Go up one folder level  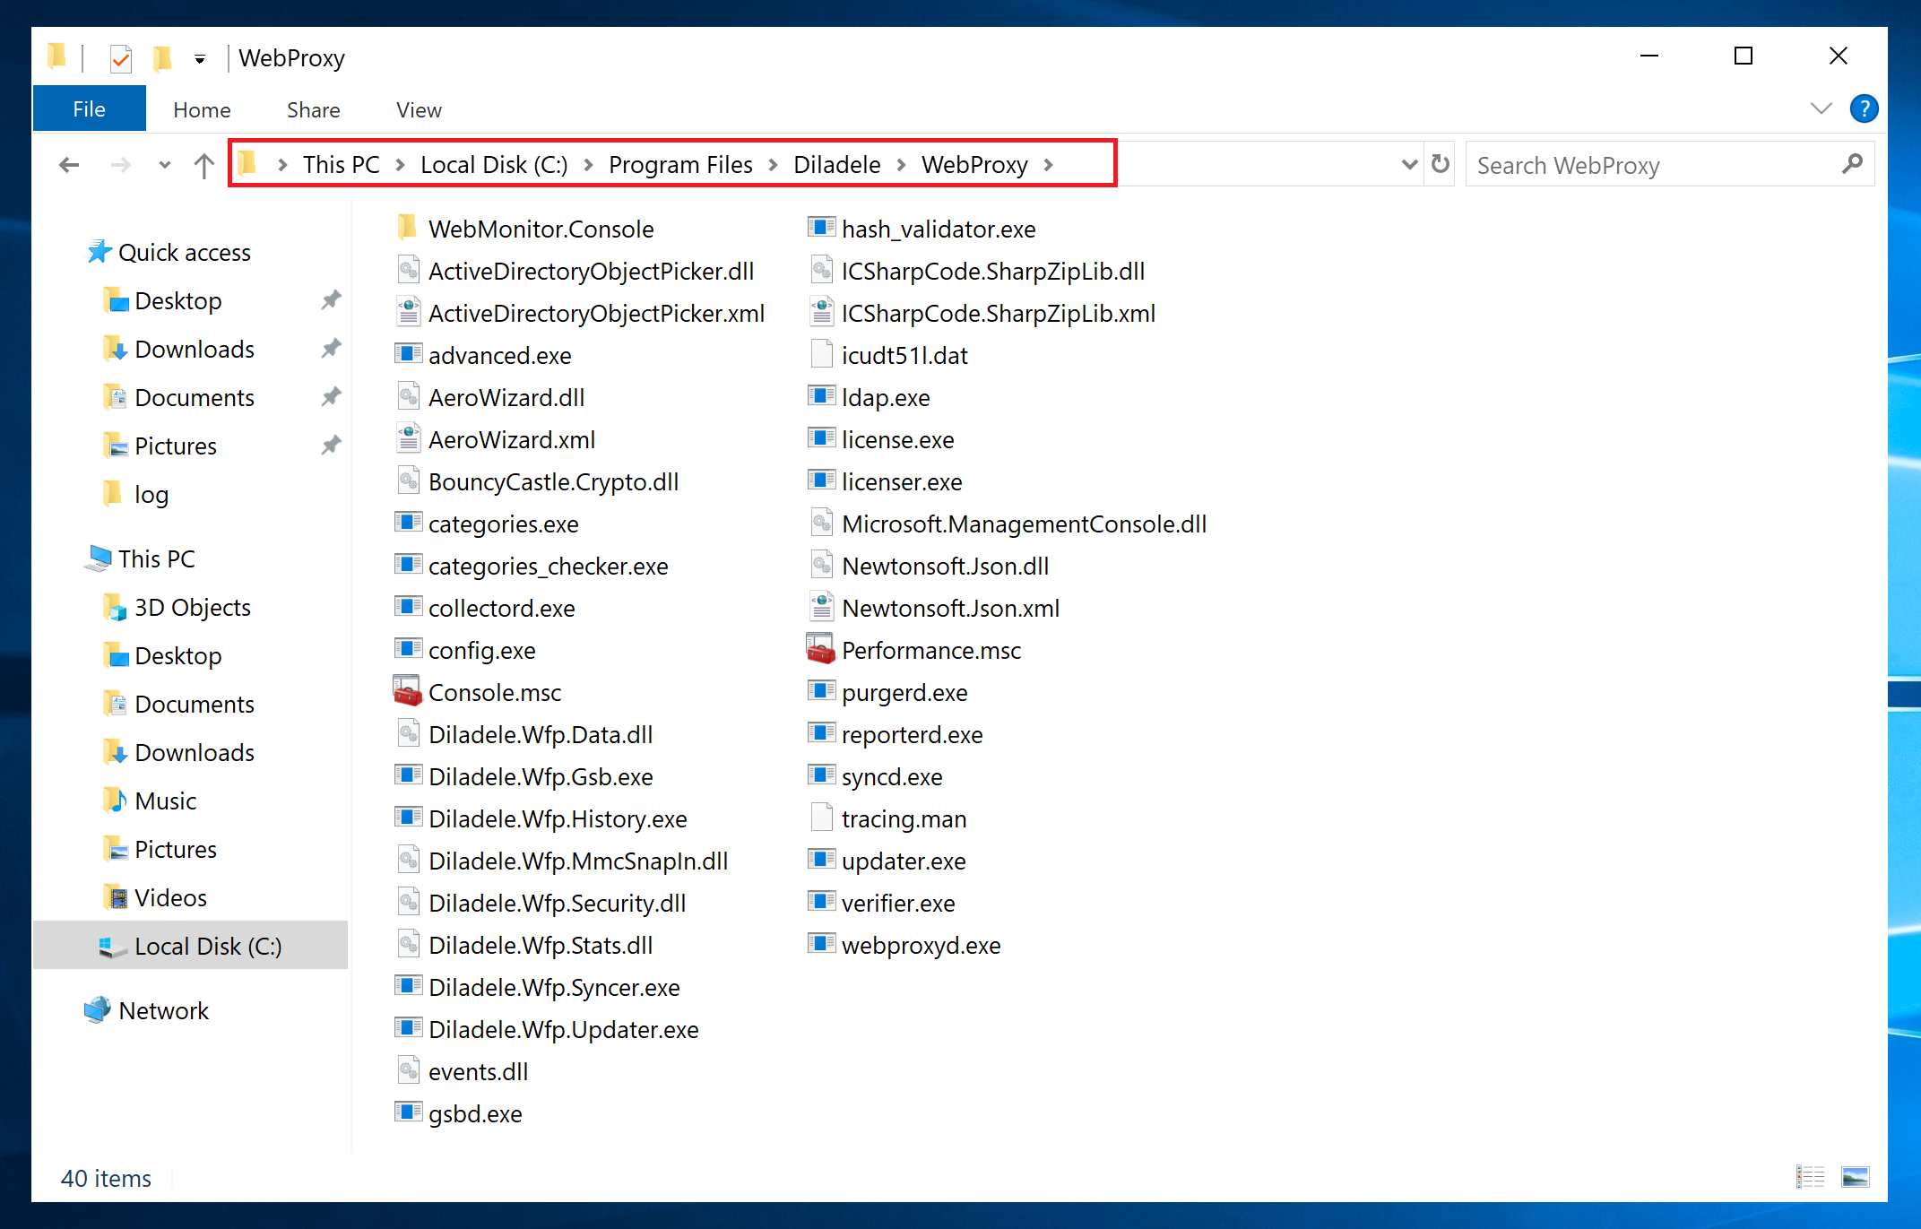[203, 165]
